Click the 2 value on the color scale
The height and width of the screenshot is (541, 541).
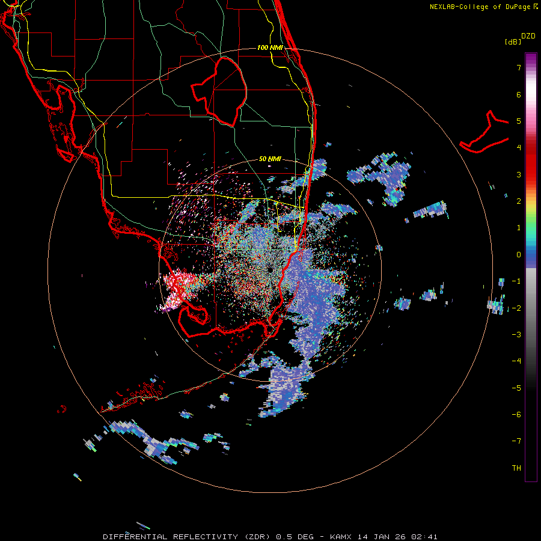(x=519, y=201)
